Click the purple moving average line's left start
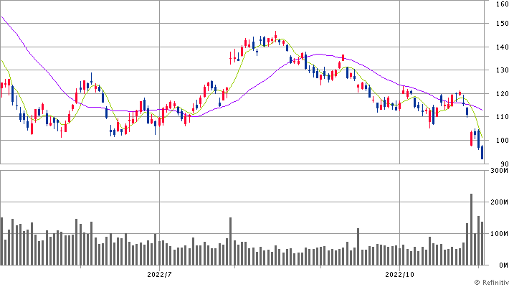509x287 pixels. coord(2,17)
